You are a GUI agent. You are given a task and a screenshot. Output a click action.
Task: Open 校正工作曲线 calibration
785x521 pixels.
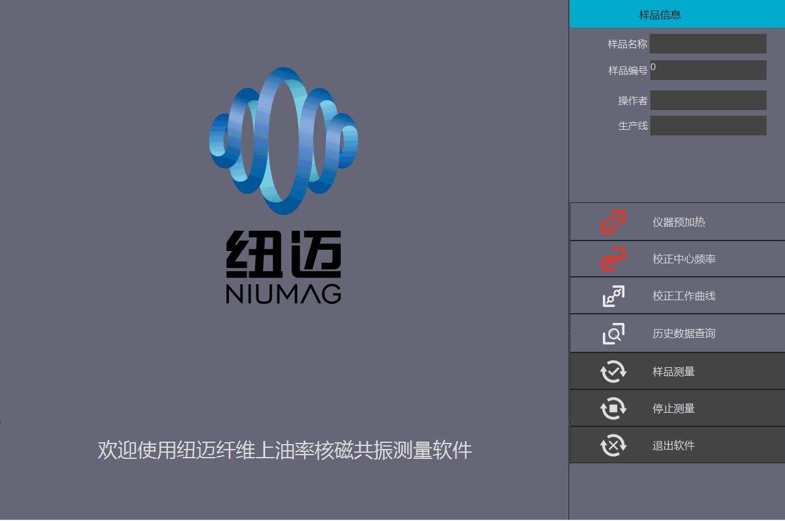click(x=677, y=296)
